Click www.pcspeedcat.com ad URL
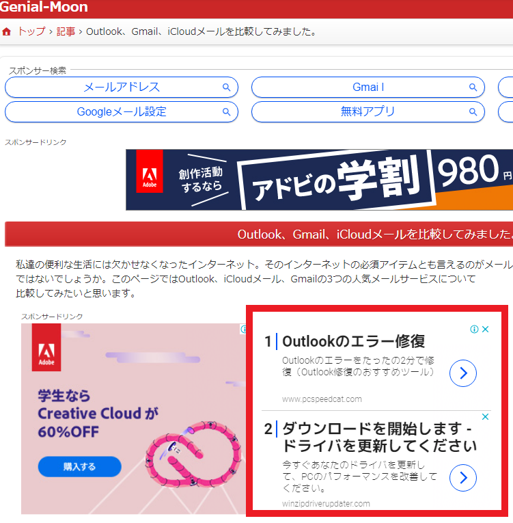The width and height of the screenshot is (513, 523). 322,399
